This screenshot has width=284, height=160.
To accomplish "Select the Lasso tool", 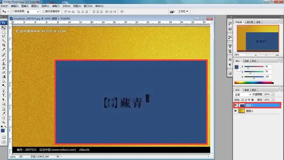I will point(4,36).
